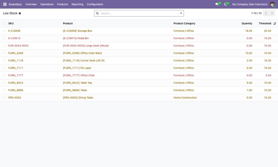Go to the next page arrow
The image size is (278, 167).
click(x=272, y=13)
